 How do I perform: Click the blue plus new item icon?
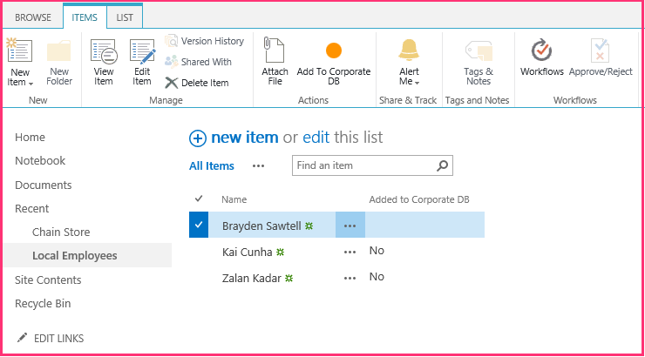tap(198, 138)
